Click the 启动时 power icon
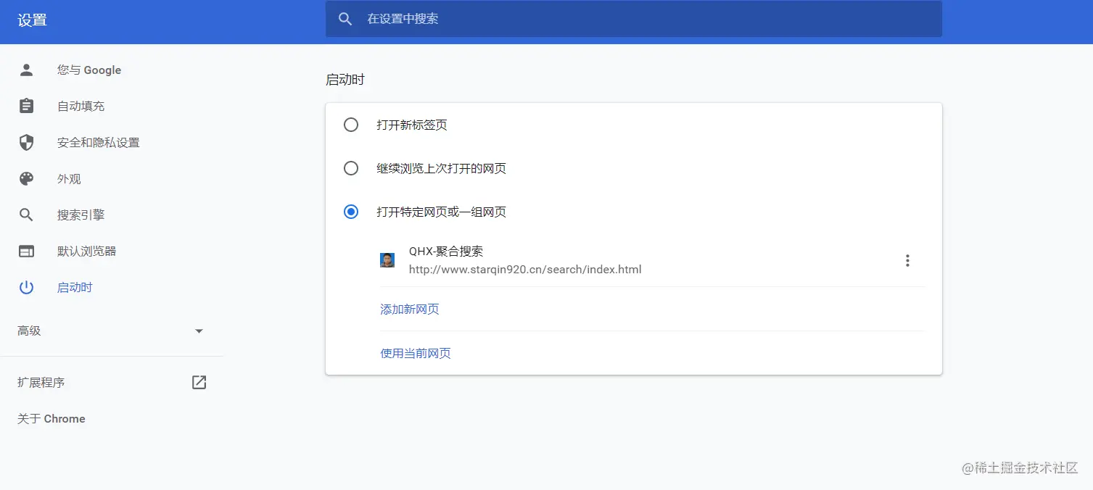This screenshot has width=1093, height=490. tap(27, 287)
